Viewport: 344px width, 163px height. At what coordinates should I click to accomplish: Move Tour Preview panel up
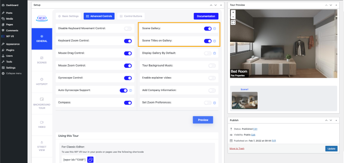pos(326,5)
